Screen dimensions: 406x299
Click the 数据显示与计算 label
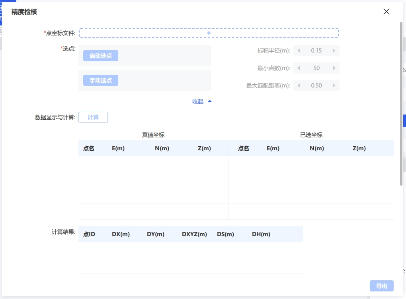click(x=55, y=117)
